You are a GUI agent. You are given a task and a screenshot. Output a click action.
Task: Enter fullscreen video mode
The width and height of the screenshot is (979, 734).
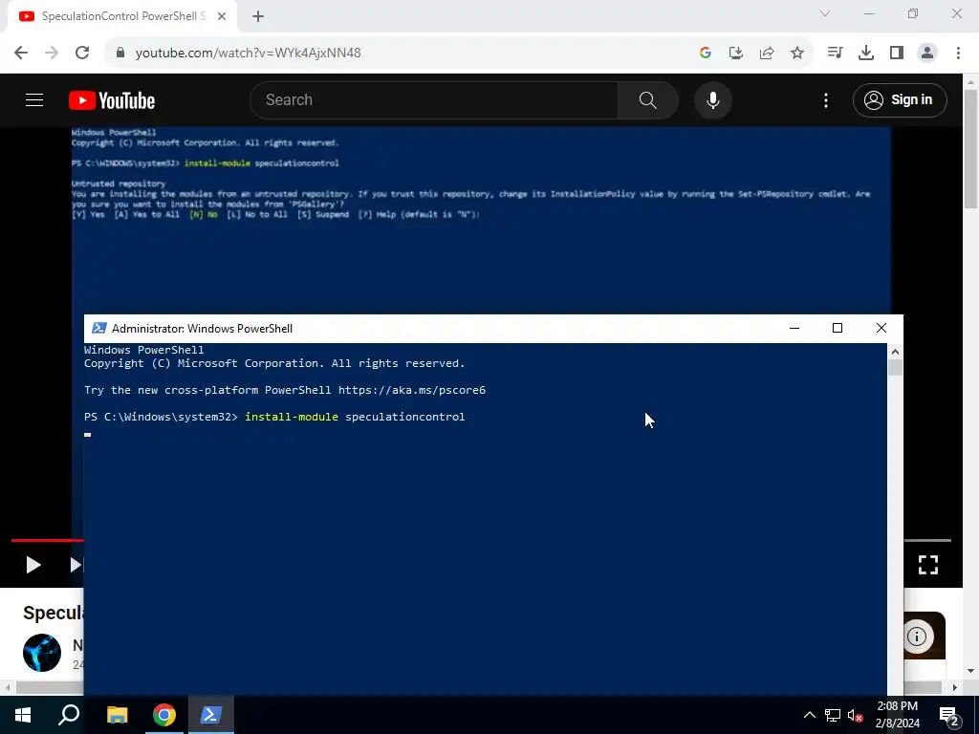(x=927, y=565)
